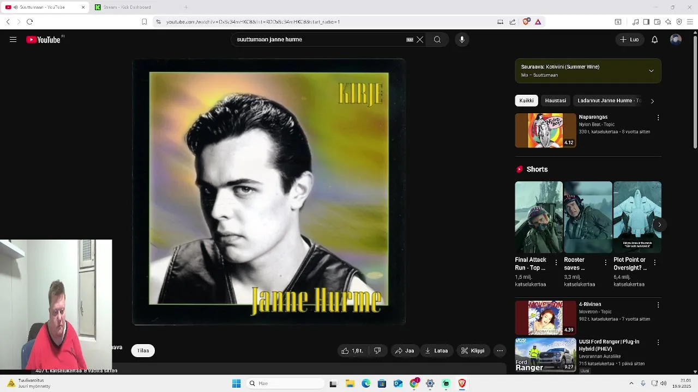Show more filter chips with right arrow

[x=652, y=101]
